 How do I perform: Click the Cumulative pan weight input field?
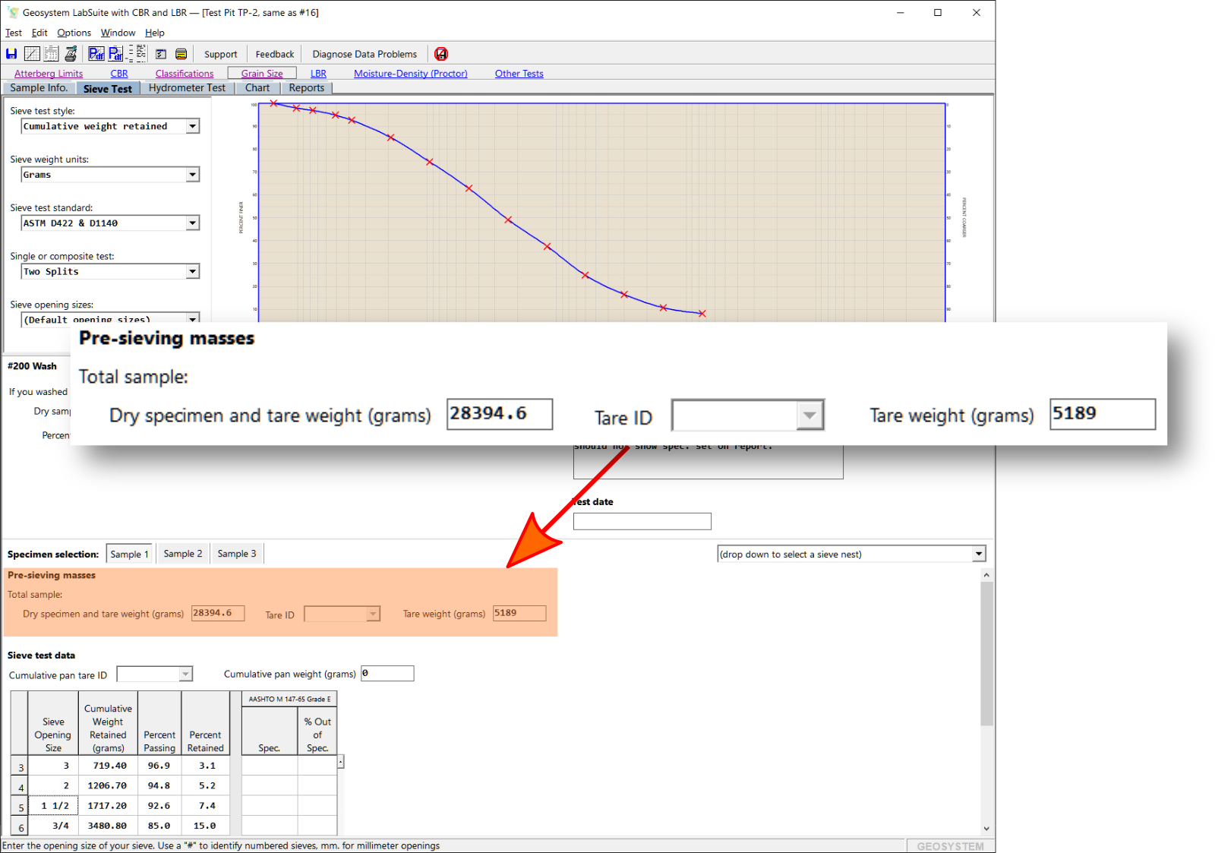pos(387,674)
